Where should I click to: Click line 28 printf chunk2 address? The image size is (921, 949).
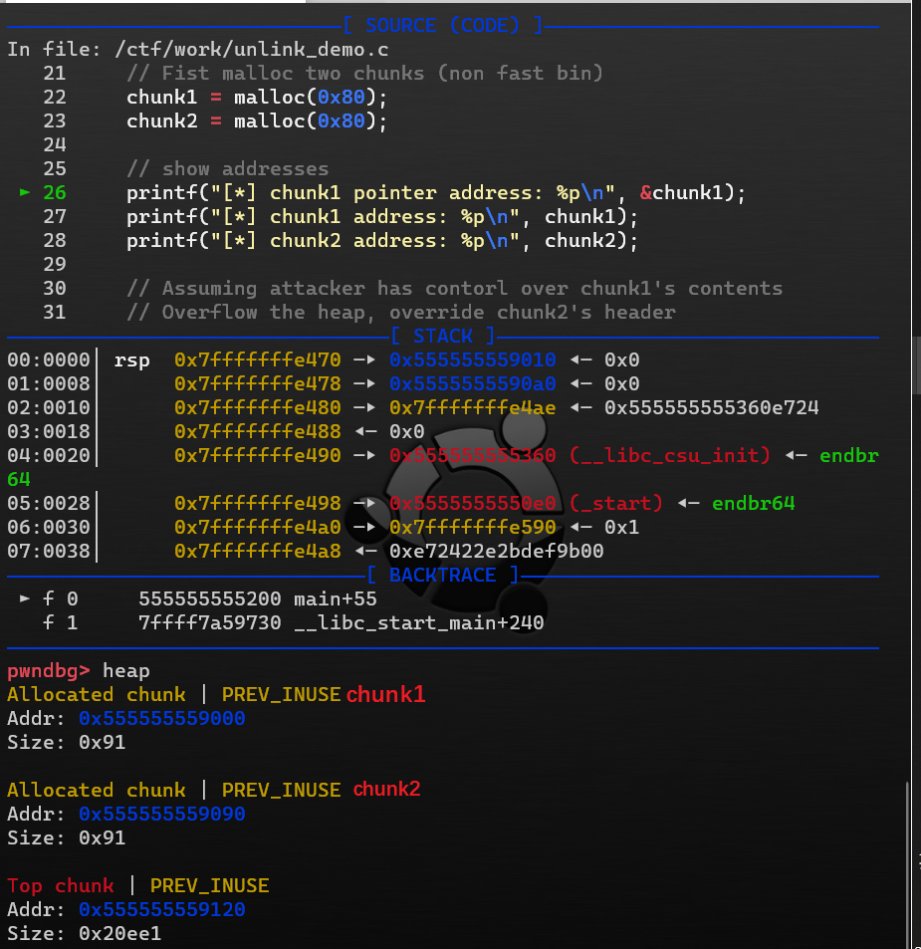tap(381, 241)
